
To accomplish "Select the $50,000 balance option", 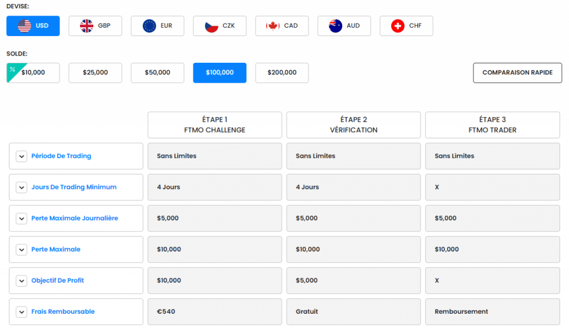I will 157,73.
